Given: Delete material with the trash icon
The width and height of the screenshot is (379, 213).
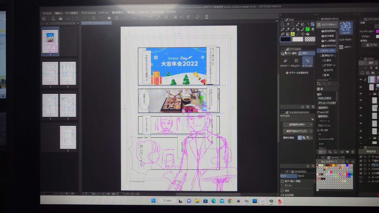Looking at the screenshot, I should [x=352, y=152].
